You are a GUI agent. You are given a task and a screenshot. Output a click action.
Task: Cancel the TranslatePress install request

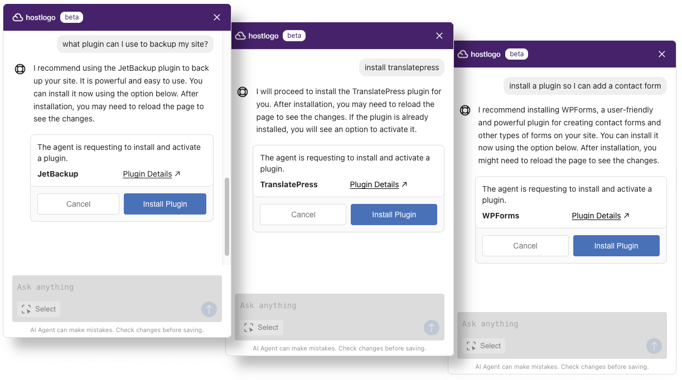[x=303, y=215]
